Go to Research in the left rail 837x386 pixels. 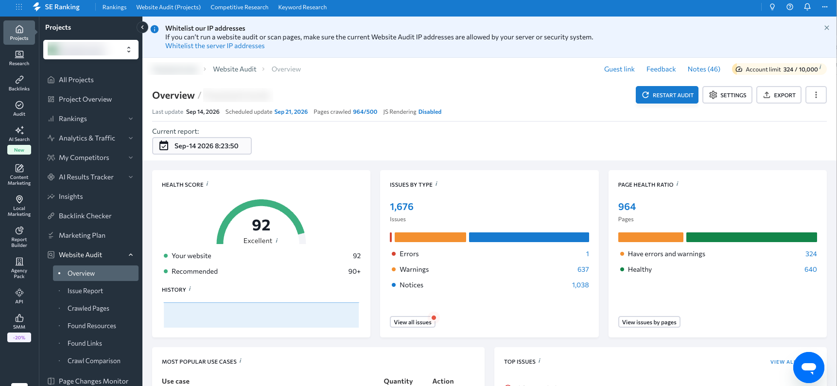pyautogui.click(x=19, y=58)
